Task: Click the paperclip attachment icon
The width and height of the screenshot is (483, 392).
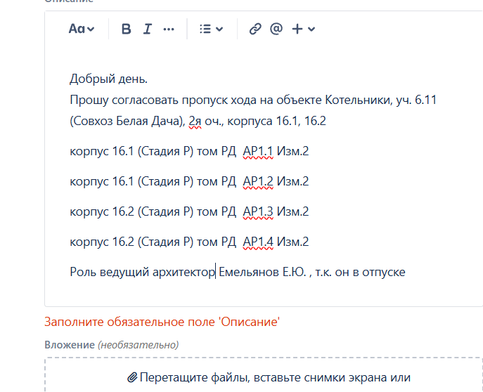Action: pyautogui.click(x=132, y=377)
